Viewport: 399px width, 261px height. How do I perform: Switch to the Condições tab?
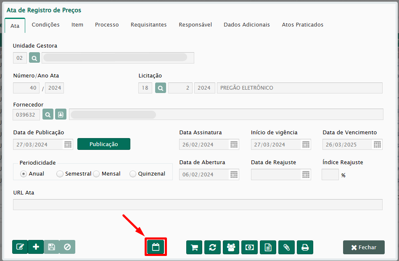click(x=45, y=25)
